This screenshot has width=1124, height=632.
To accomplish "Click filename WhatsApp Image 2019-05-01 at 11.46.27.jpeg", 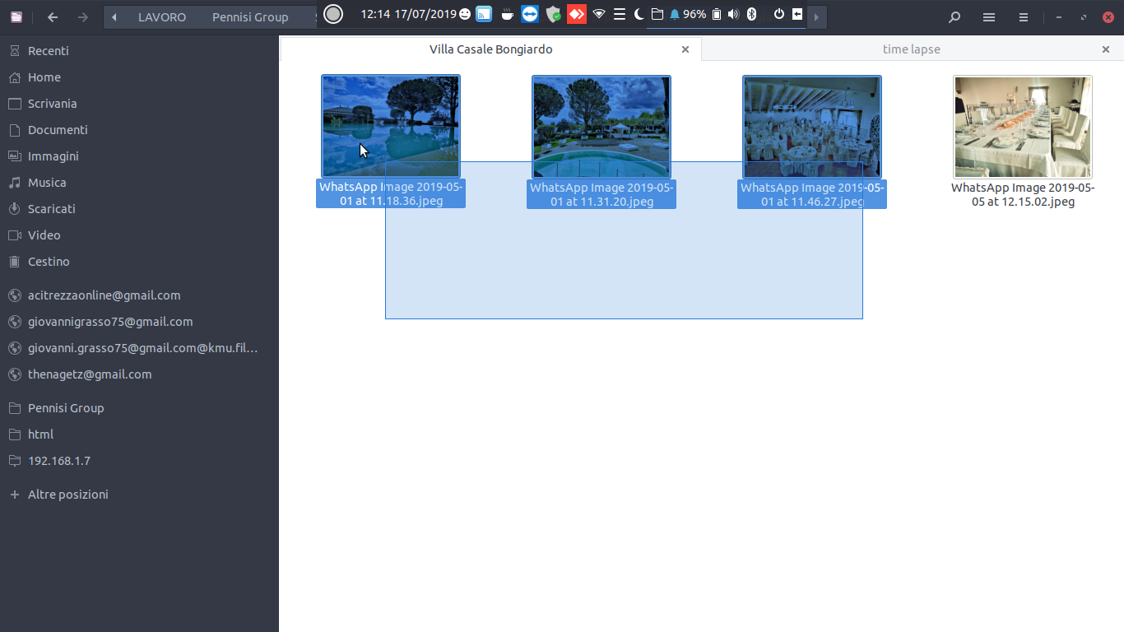I will click(812, 194).
